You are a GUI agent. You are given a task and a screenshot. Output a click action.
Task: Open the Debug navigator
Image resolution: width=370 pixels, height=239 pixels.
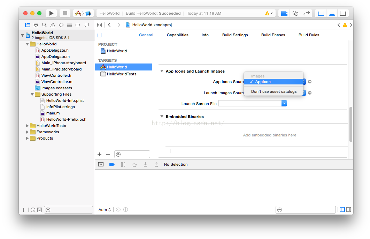click(69, 25)
